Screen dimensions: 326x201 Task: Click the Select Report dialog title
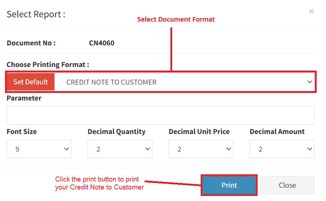pyautogui.click(x=36, y=14)
